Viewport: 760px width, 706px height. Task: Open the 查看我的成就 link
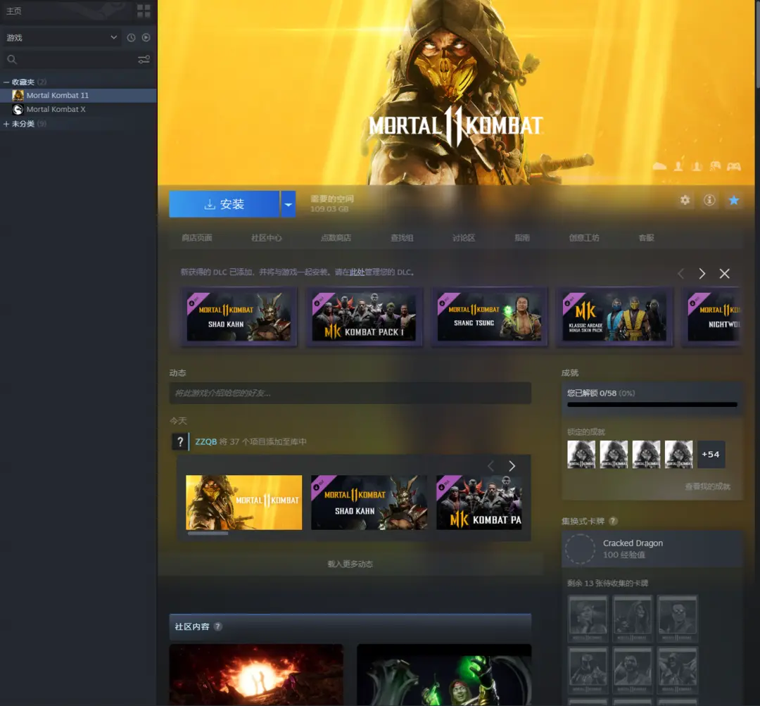tap(707, 486)
